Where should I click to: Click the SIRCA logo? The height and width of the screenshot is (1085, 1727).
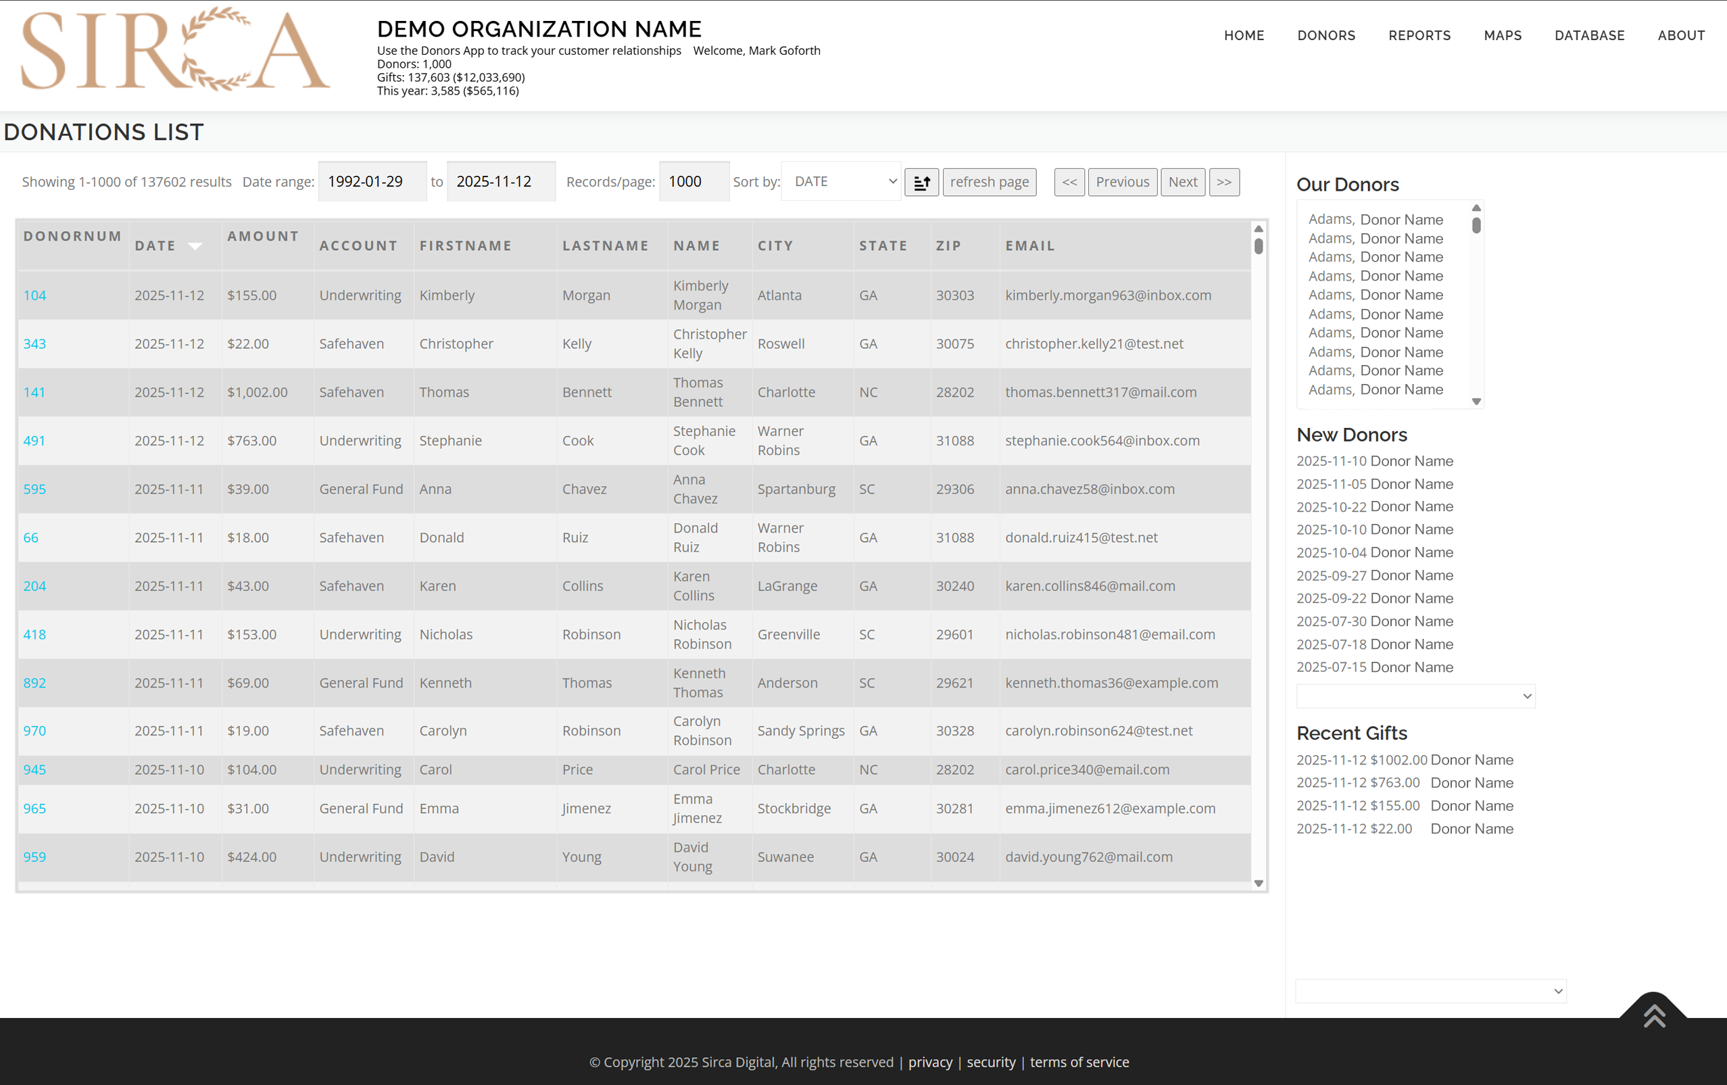(175, 50)
